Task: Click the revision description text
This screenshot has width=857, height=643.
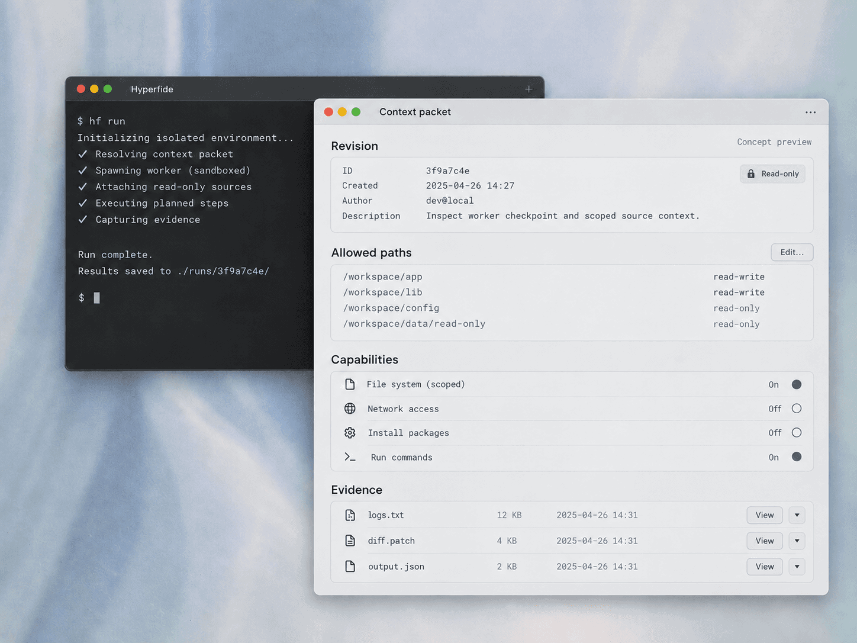Action: click(563, 216)
